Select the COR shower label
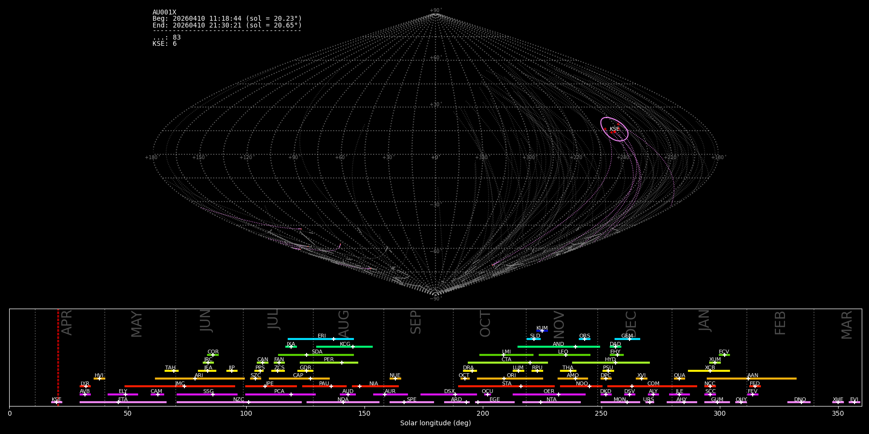This screenshot has height=434, width=869. (213, 352)
